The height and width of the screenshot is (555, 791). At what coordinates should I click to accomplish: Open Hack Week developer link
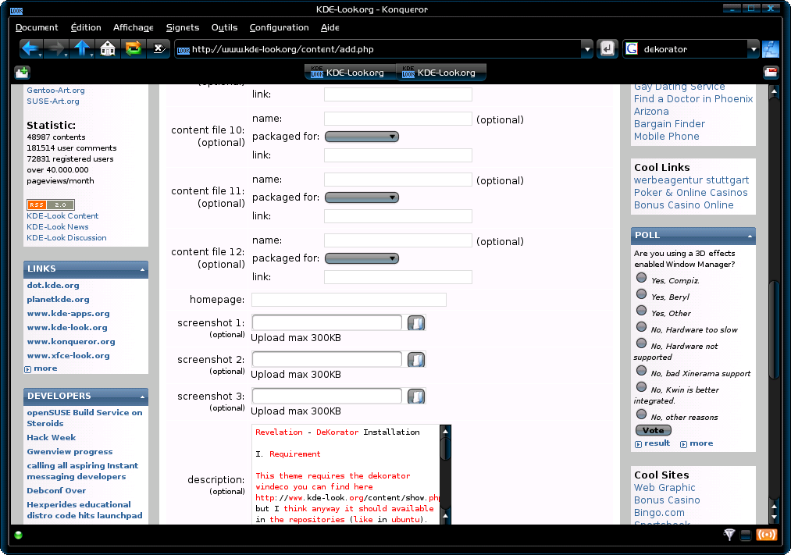[52, 438]
